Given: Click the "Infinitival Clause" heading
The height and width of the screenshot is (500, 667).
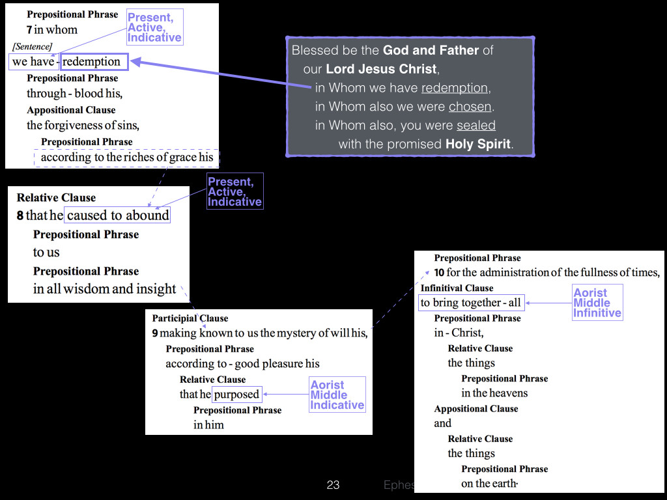Looking at the screenshot, I should 457,288.
